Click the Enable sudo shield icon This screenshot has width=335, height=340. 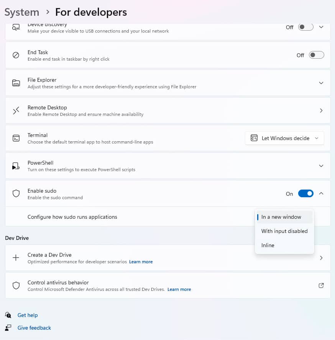pyautogui.click(x=16, y=194)
